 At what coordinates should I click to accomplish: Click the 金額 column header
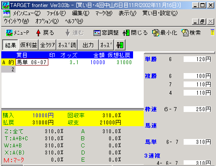click(99, 55)
